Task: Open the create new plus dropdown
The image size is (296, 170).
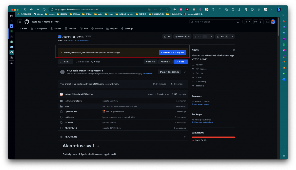Action: [x=248, y=22]
